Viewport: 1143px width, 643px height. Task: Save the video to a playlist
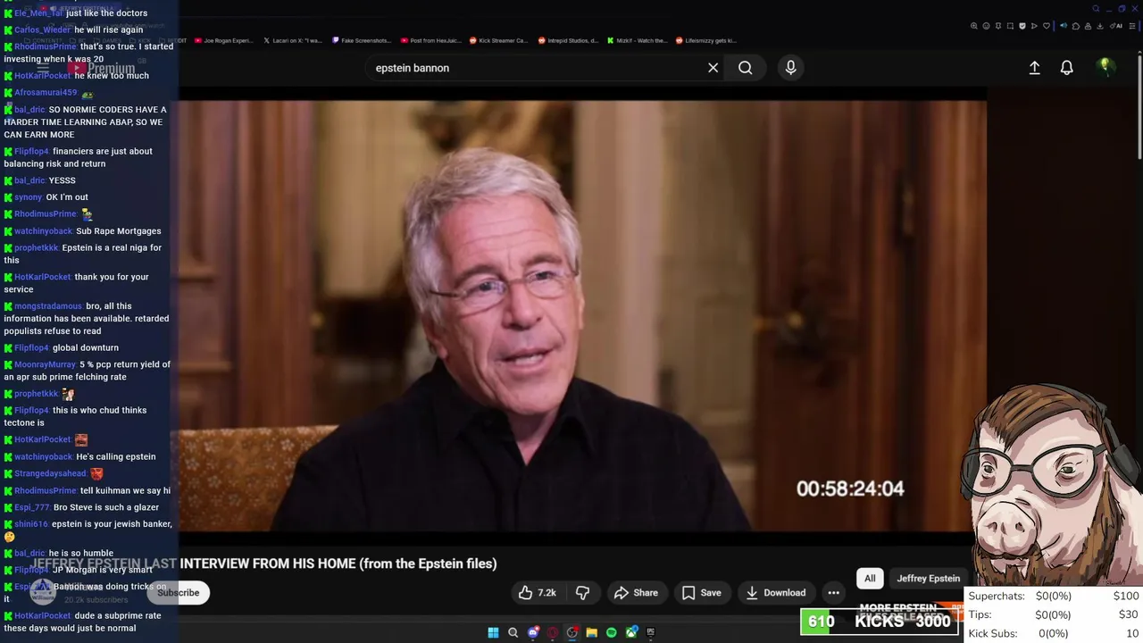pyautogui.click(x=702, y=592)
